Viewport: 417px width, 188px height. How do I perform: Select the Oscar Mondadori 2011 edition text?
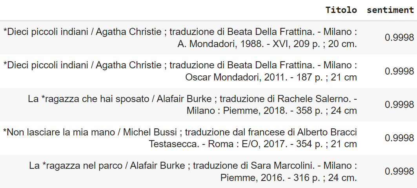tap(271, 77)
